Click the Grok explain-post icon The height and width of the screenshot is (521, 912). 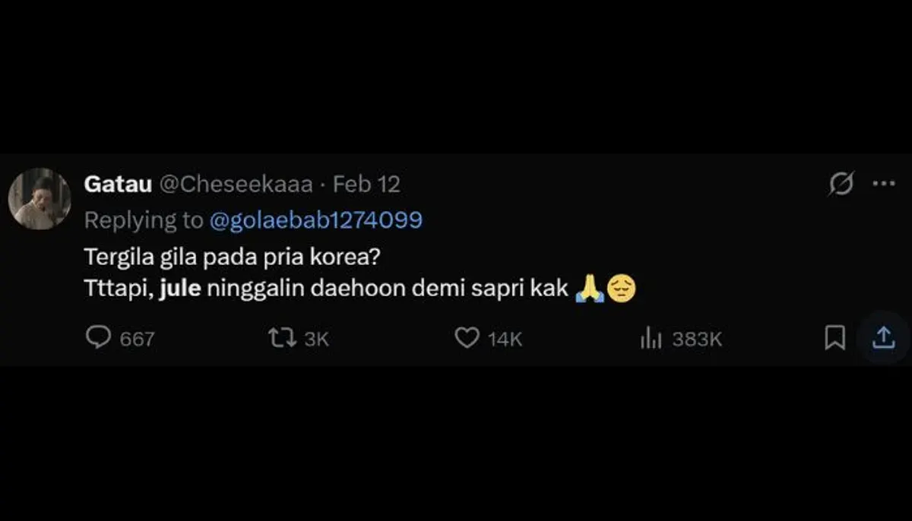[x=841, y=184]
